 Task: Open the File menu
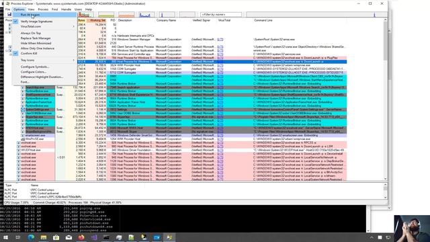pos(7,9)
